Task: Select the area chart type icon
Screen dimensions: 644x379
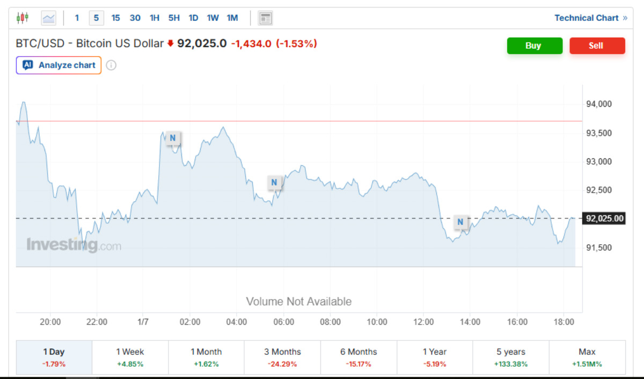Action: 49,18
